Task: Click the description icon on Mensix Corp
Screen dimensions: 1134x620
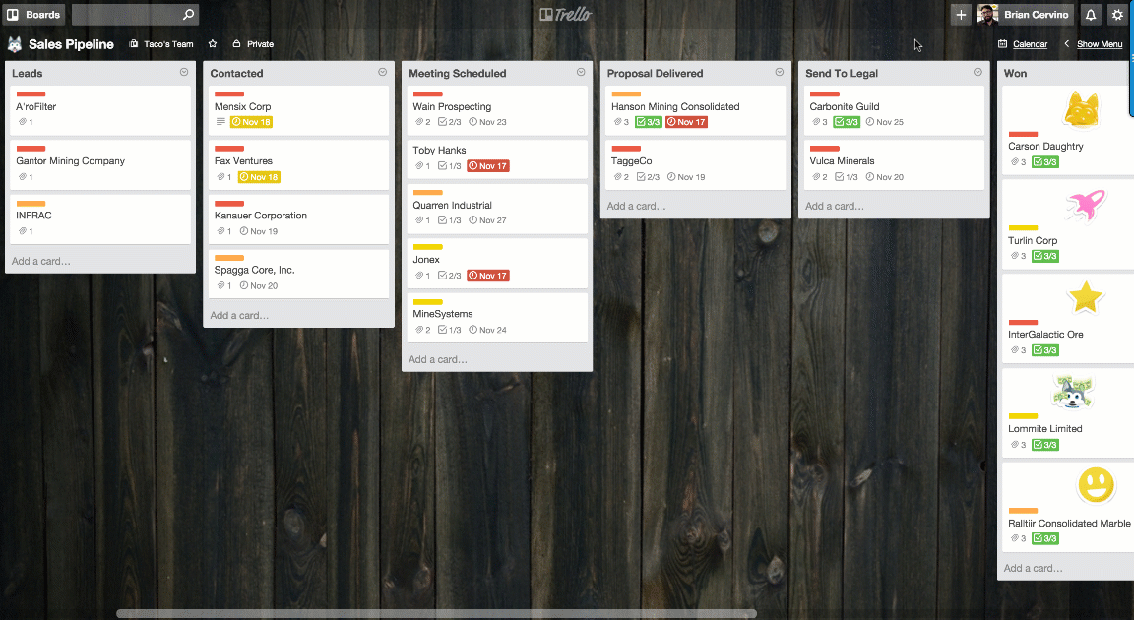Action: pyautogui.click(x=220, y=122)
